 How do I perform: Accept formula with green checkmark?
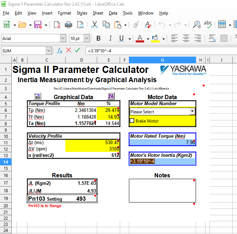(77, 50)
